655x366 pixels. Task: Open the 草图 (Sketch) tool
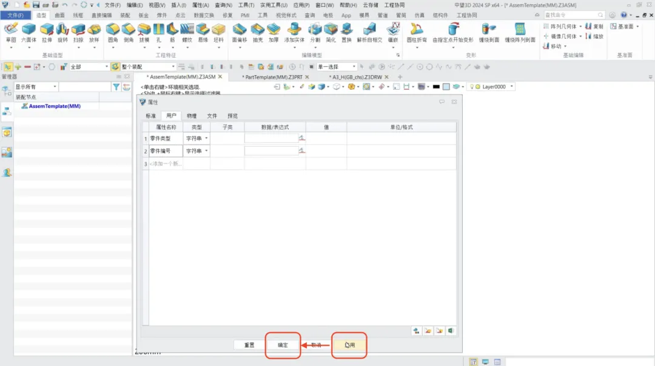tap(11, 32)
